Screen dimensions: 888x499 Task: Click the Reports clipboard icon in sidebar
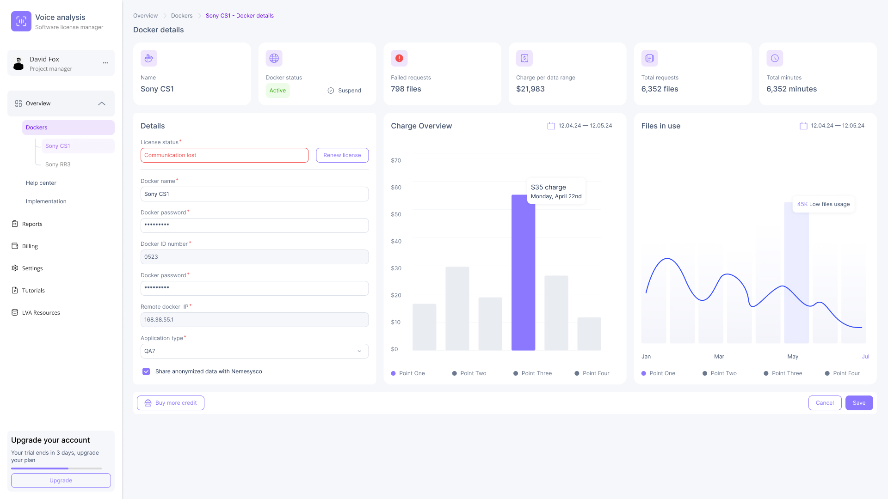(15, 224)
